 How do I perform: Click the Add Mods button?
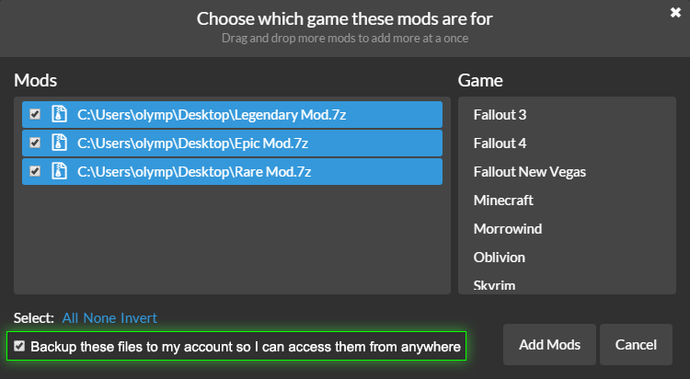(x=549, y=345)
